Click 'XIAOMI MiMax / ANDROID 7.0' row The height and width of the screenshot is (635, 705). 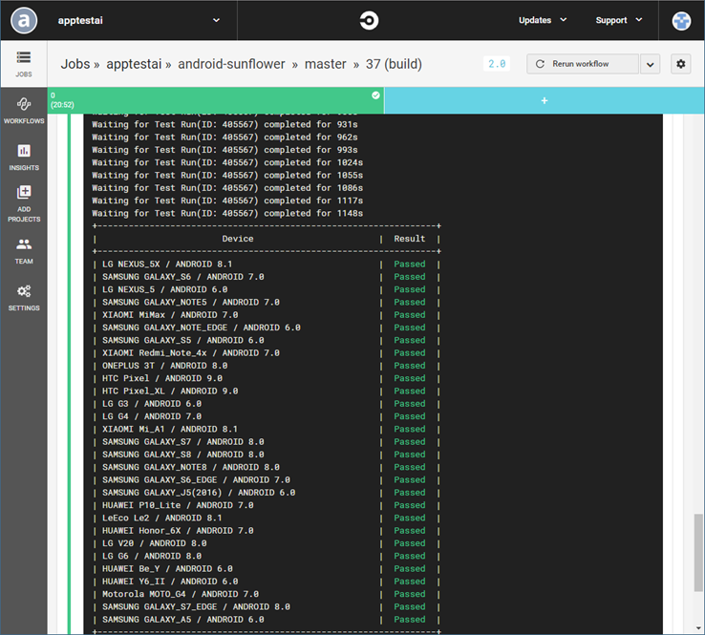pos(267,315)
